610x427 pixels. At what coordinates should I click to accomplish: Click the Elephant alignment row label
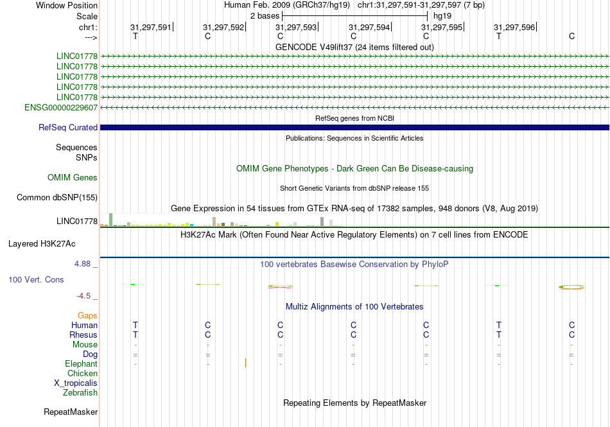click(81, 364)
